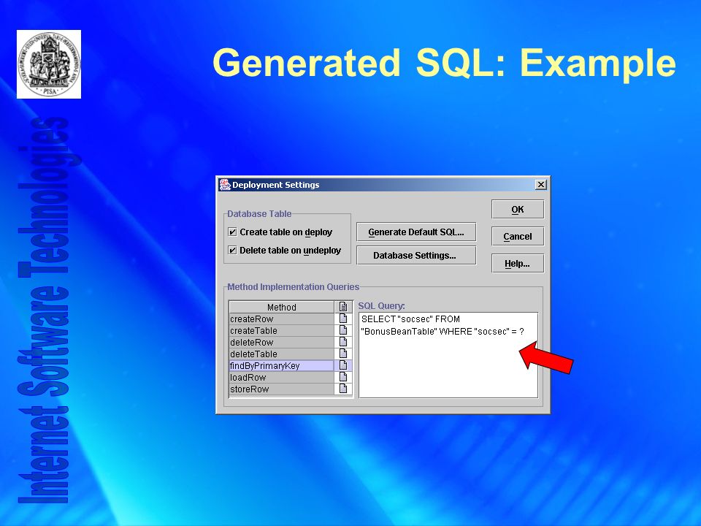Click the document icon beside createTable

[x=343, y=330]
